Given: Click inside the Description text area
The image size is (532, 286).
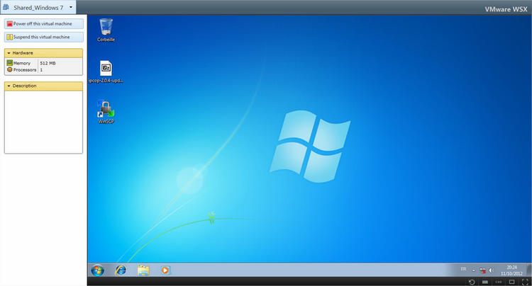Looking at the screenshot, I should pos(43,122).
